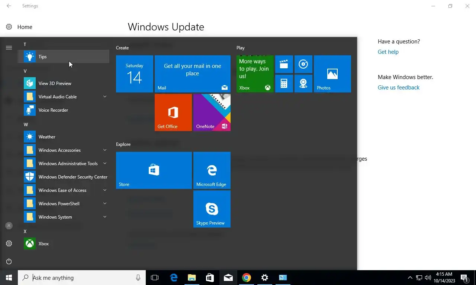Jump via the letter W header

tap(26, 125)
